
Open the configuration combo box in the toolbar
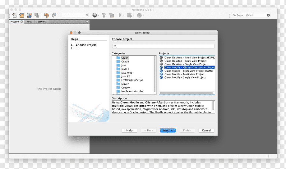(75, 15)
